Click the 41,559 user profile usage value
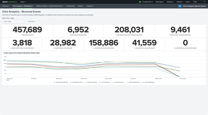This screenshot has width=208, height=115. coord(144,43)
